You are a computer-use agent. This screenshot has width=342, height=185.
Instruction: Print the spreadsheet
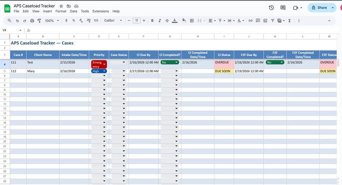click(x=32, y=21)
